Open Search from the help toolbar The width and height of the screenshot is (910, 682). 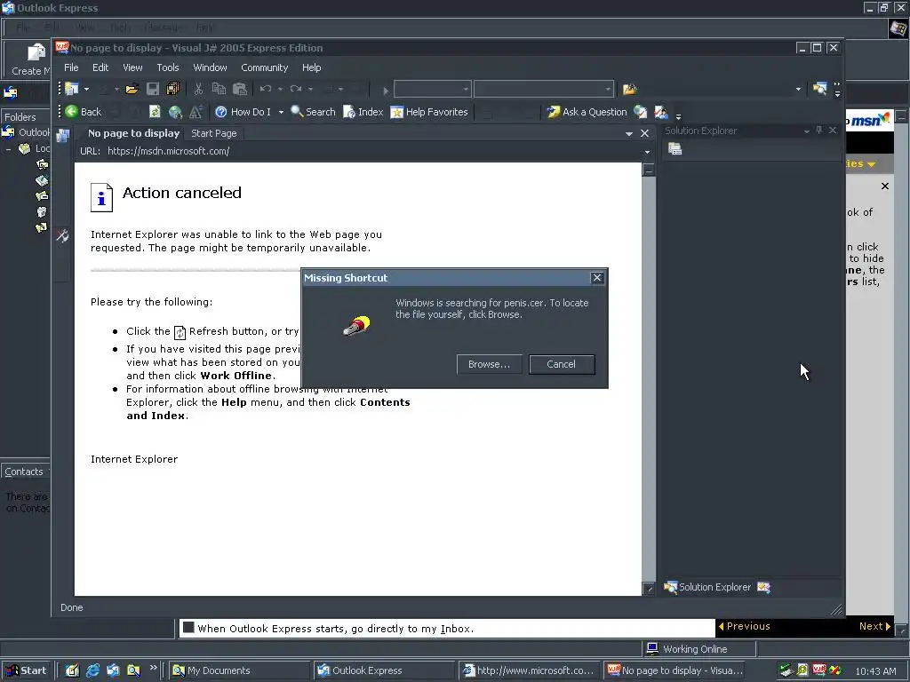click(313, 112)
